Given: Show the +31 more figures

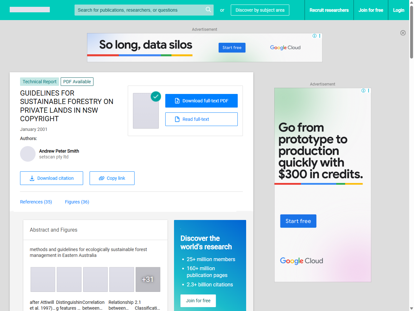Looking at the screenshot, I should (x=148, y=279).
